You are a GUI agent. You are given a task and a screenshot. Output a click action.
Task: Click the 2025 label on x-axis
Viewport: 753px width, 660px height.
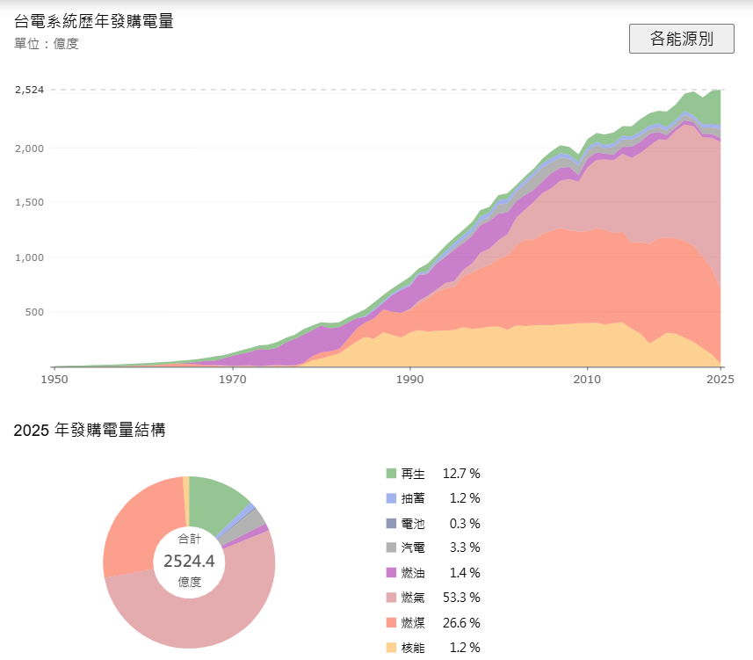coord(720,380)
